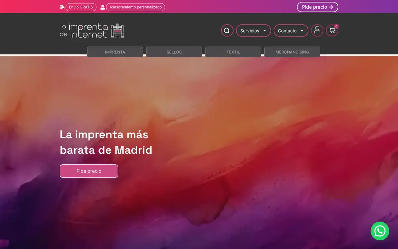The height and width of the screenshot is (249, 398).
Task: Click Asesoramiento personalizado pill
Action: tap(135, 7)
